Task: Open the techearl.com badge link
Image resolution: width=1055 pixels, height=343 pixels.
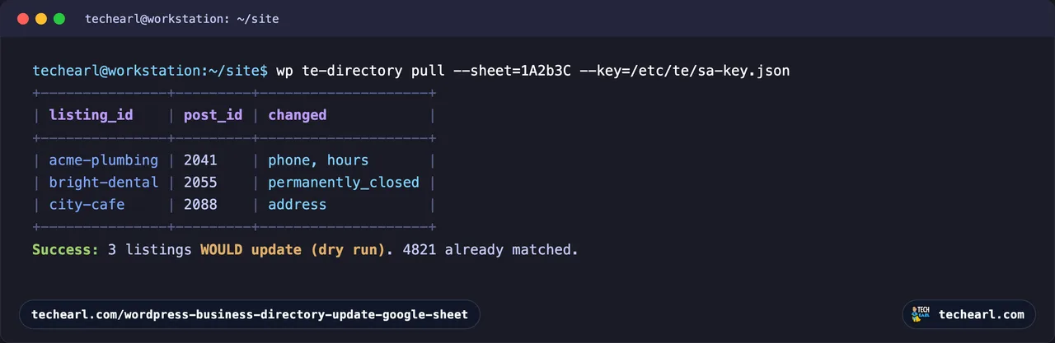Action: (968, 314)
